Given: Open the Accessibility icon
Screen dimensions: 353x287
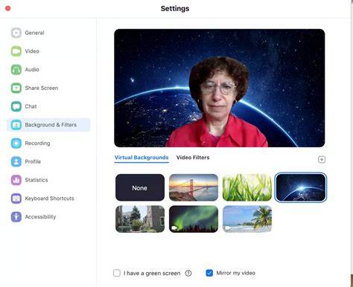Looking at the screenshot, I should pyautogui.click(x=16, y=217).
